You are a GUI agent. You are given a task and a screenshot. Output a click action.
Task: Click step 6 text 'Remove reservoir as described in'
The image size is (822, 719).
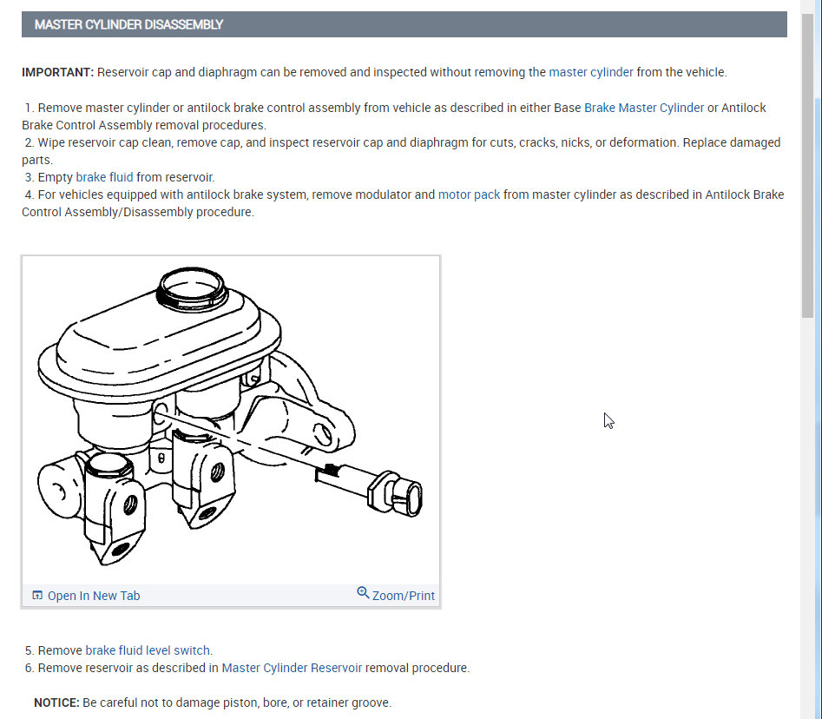coord(128,668)
